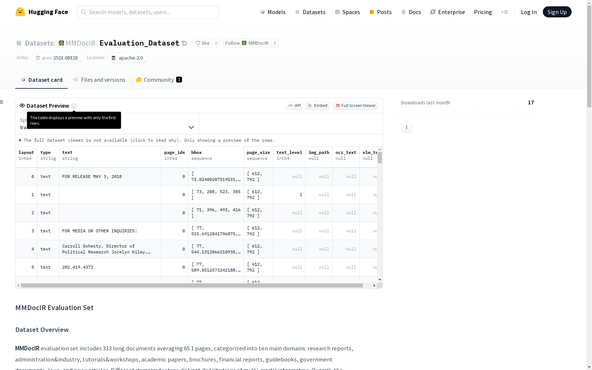
Task: Click the Hugging Face logo emoji
Action: 20,12
